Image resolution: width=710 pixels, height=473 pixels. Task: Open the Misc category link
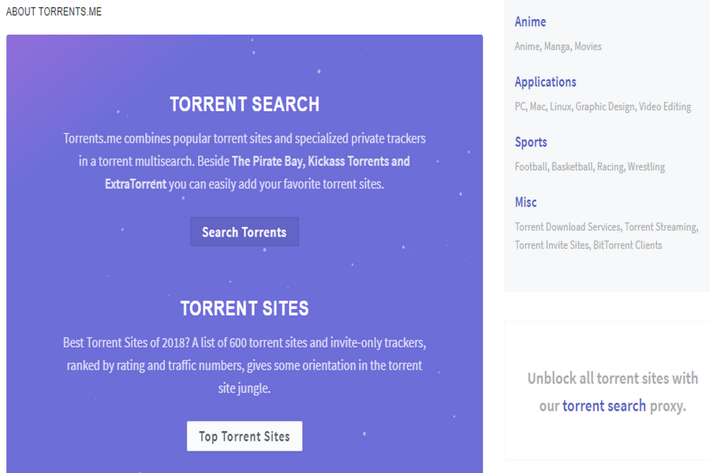(x=525, y=203)
